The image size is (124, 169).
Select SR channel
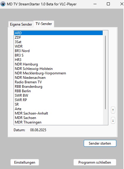click(x=58, y=104)
